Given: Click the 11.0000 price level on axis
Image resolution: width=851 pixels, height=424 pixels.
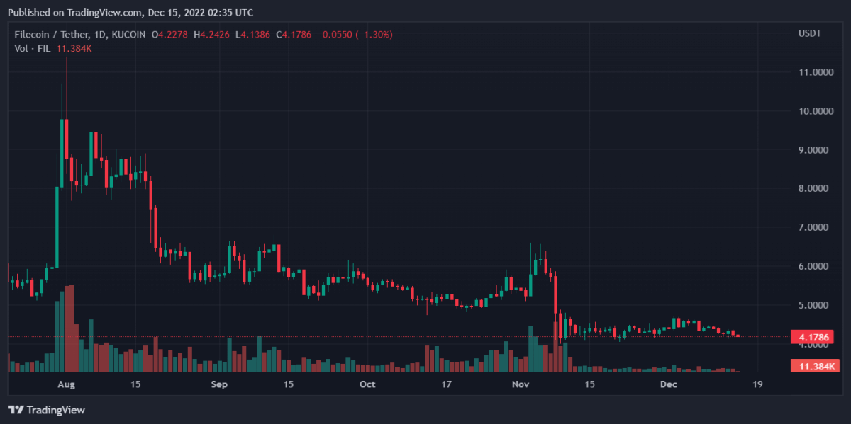Looking at the screenshot, I should [x=815, y=72].
